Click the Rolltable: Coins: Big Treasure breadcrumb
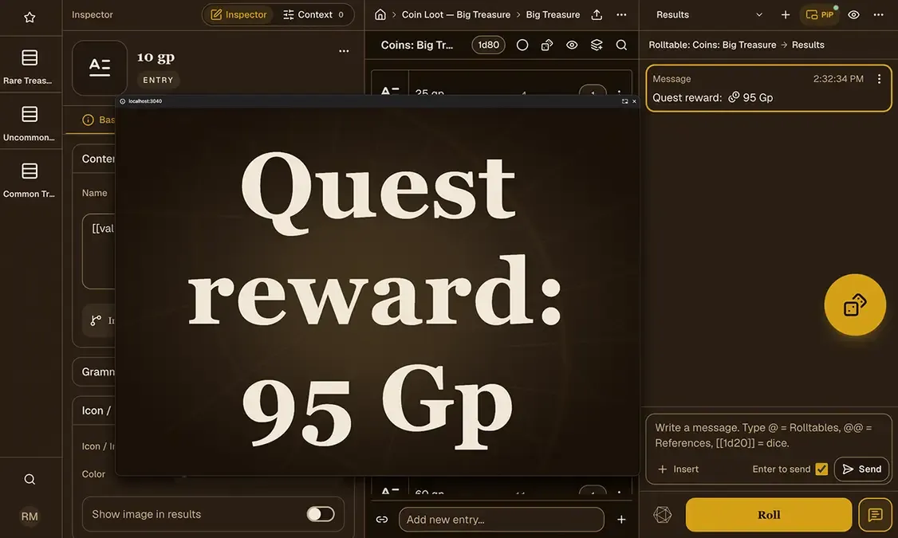This screenshot has height=538, width=898. 712,45
